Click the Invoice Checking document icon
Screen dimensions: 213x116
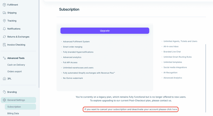[4, 45]
